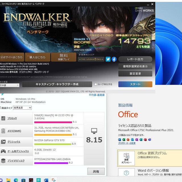Open the グラフィックス link

coord(14,142)
